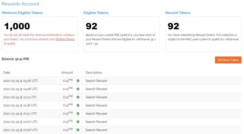
Task: Click the Reward Tokens heading
Action: pyautogui.click(x=178, y=13)
